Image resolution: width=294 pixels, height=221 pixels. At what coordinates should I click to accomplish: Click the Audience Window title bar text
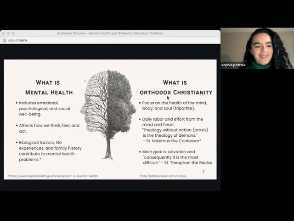tap(110, 33)
